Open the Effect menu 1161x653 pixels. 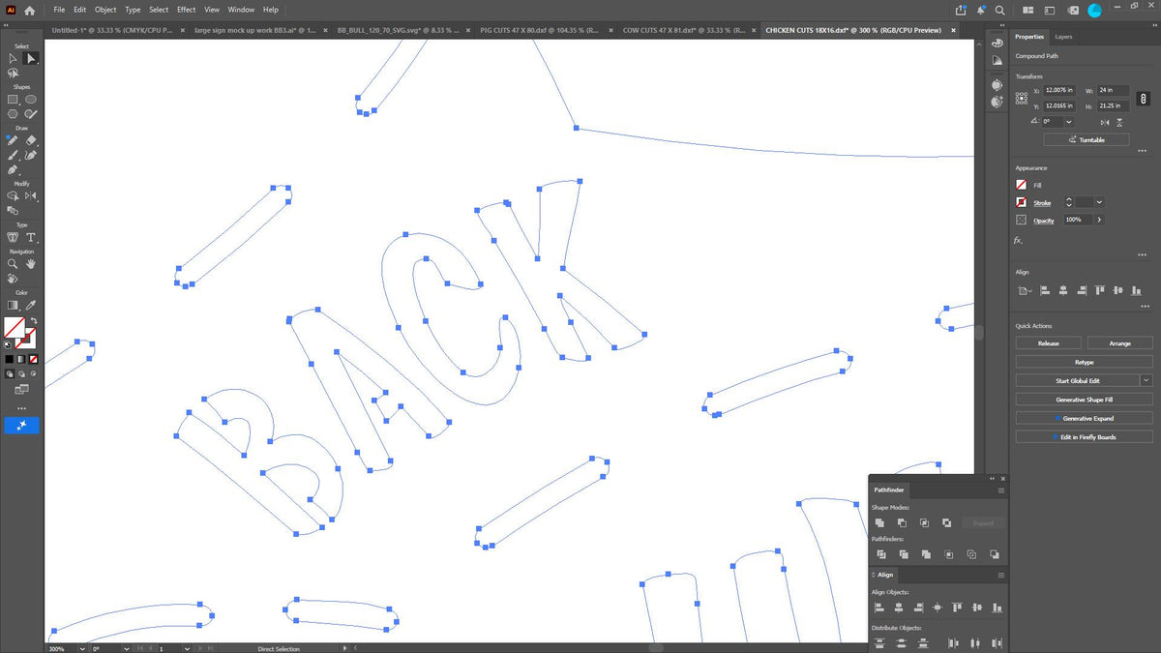tap(187, 10)
